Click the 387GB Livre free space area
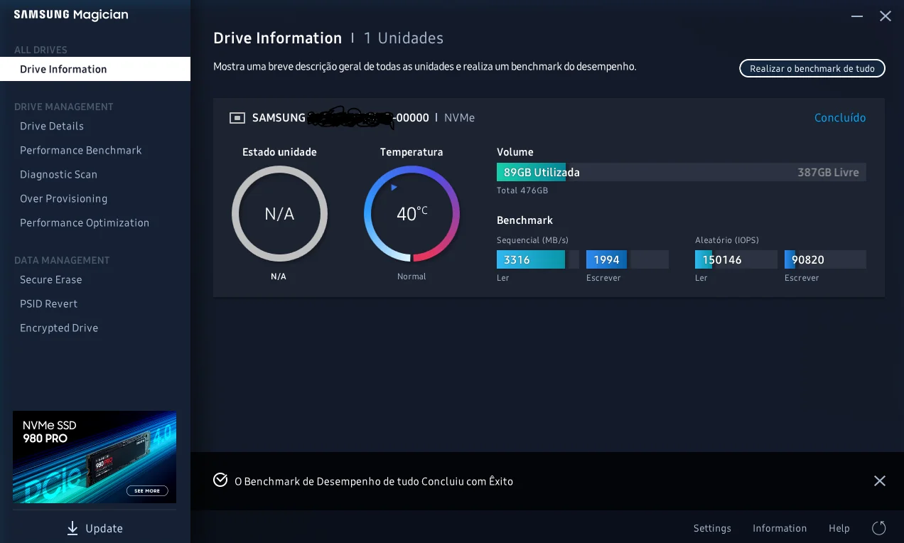Image resolution: width=904 pixels, height=543 pixels. coord(828,172)
